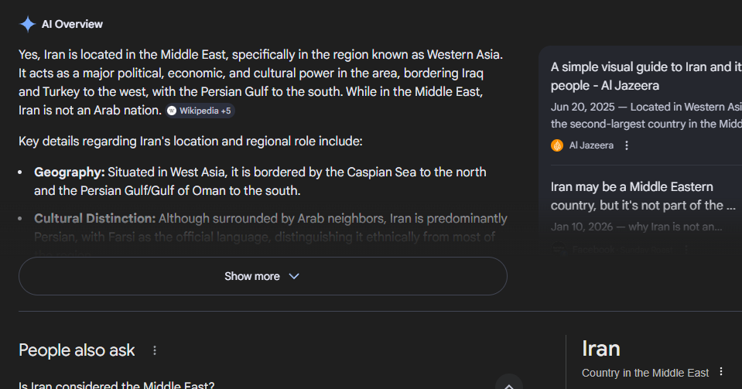This screenshot has height=389, width=742.
Task: Open the Wikipedia +5 sources chip
Action: [199, 111]
